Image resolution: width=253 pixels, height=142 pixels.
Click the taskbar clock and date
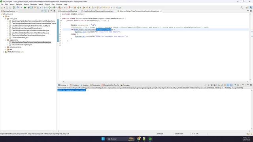click(246, 139)
